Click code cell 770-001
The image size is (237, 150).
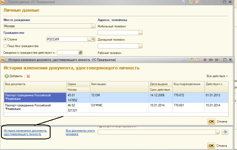click(188, 108)
